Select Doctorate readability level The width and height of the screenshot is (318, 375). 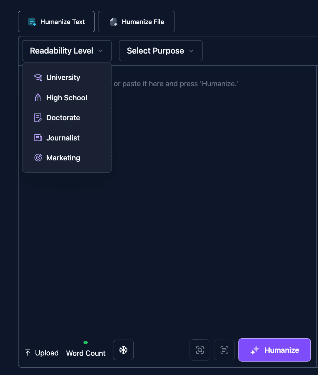tap(63, 117)
